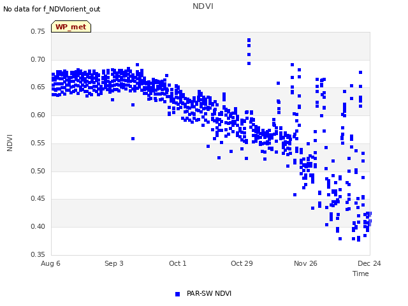Click the 0.35 y-axis tick label

(38, 254)
